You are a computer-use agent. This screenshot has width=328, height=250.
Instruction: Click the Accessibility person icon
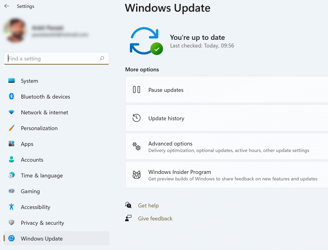click(11, 207)
